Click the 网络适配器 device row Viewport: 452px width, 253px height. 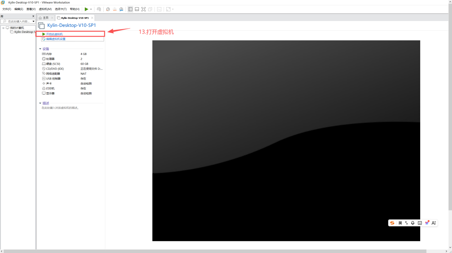click(72, 74)
